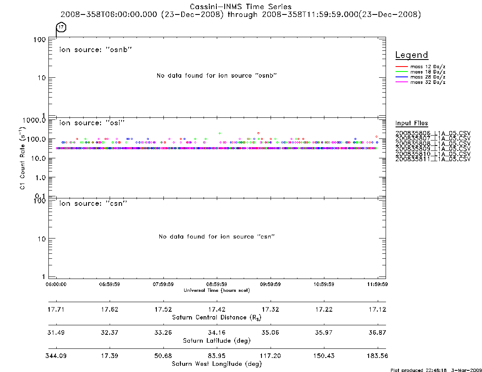Click the 344.09 longitude value
Image resolution: width=482 pixels, height=372 pixels.
coord(56,356)
